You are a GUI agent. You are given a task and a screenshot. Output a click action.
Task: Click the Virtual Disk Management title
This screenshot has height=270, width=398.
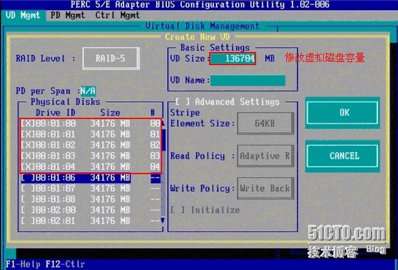202,26
